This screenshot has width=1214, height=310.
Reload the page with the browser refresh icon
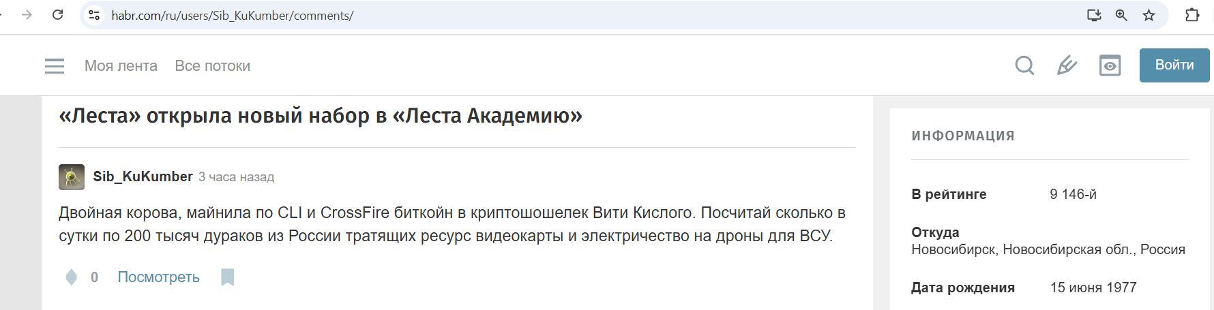[x=58, y=14]
